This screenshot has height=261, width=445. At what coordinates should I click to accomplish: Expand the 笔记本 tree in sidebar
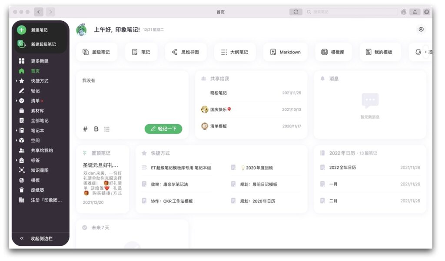pos(17,130)
